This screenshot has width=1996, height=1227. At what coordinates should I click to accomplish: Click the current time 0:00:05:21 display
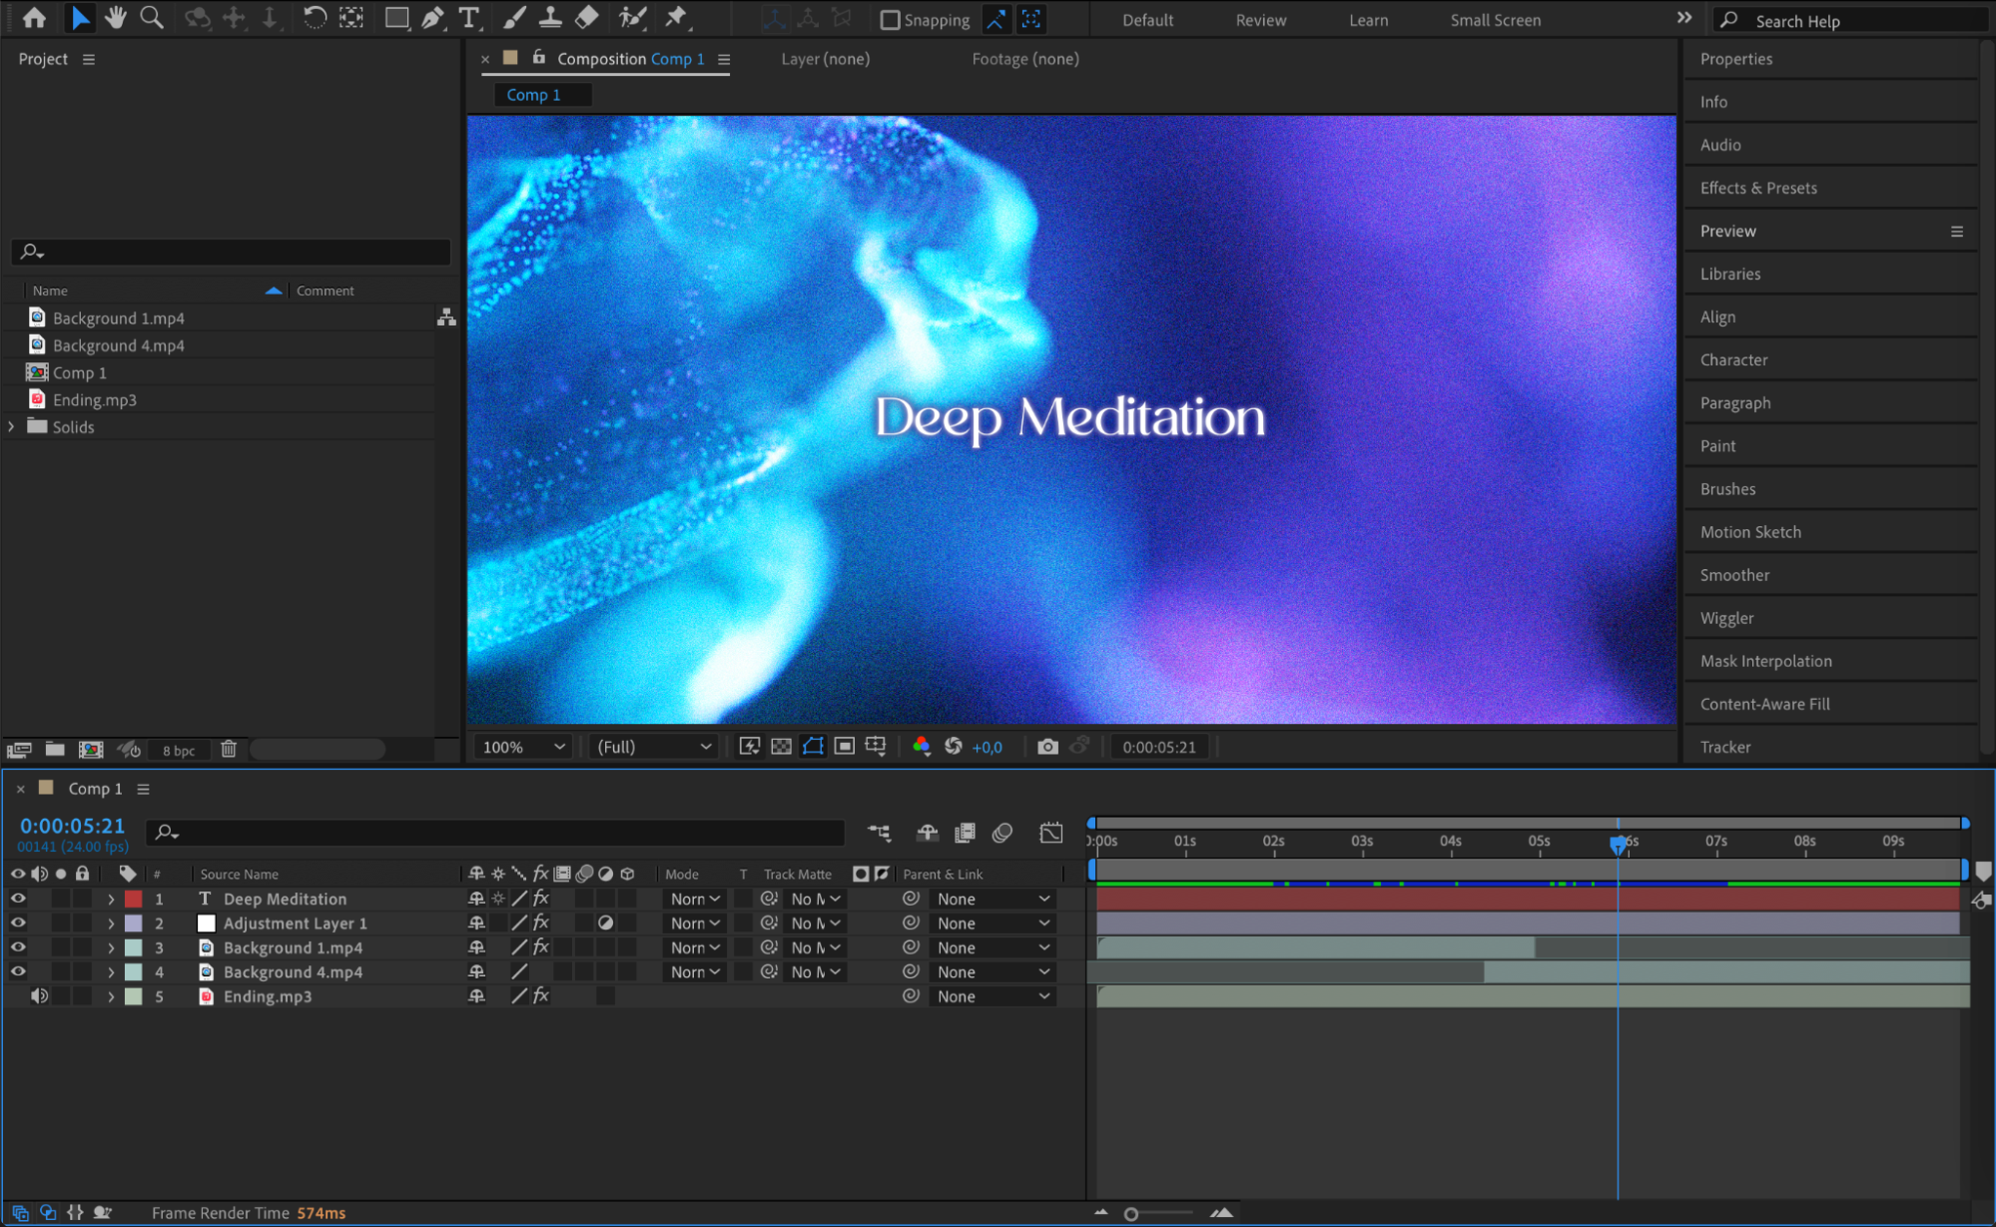coord(72,826)
